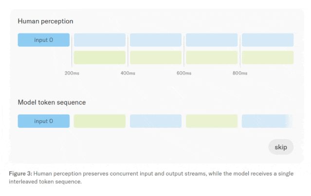Click the fading blue token at the sequence end

click(268, 121)
